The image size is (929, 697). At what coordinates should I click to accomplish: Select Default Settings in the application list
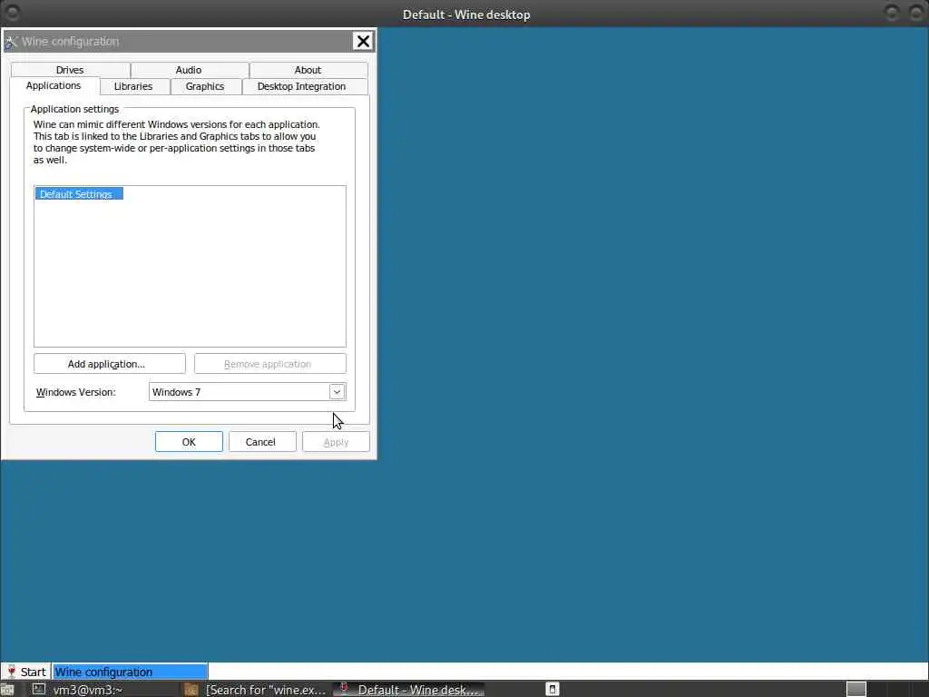pos(79,194)
